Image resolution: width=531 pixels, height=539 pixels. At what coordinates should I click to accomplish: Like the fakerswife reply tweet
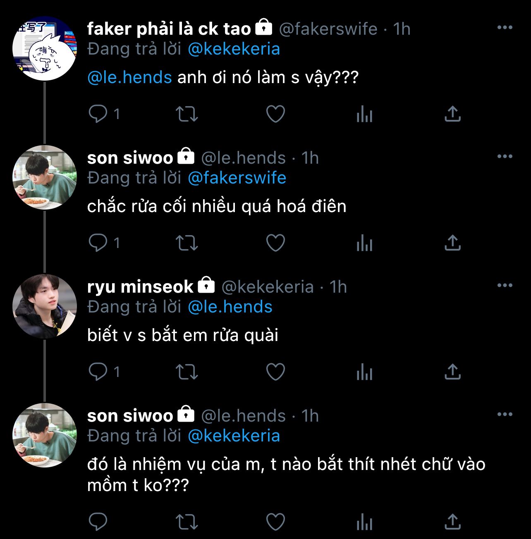tap(275, 114)
